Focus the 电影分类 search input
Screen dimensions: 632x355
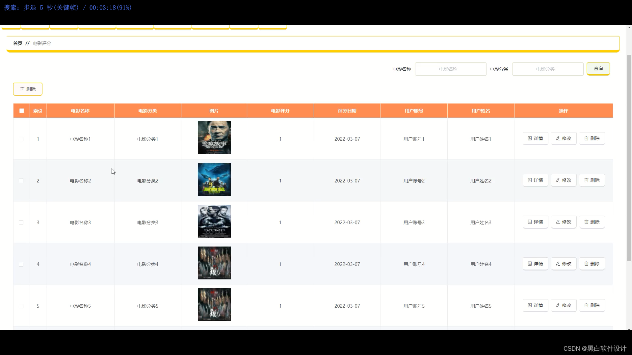click(x=547, y=69)
